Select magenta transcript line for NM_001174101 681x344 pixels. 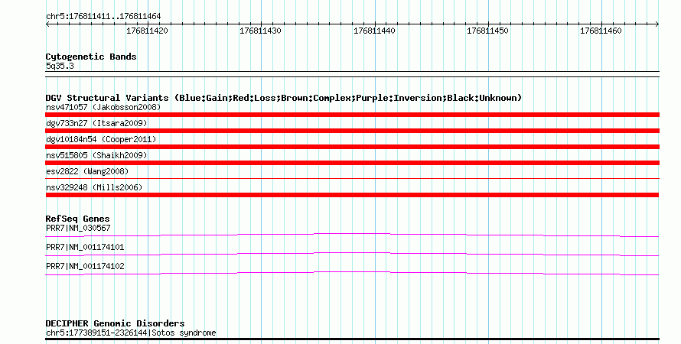[352, 255]
